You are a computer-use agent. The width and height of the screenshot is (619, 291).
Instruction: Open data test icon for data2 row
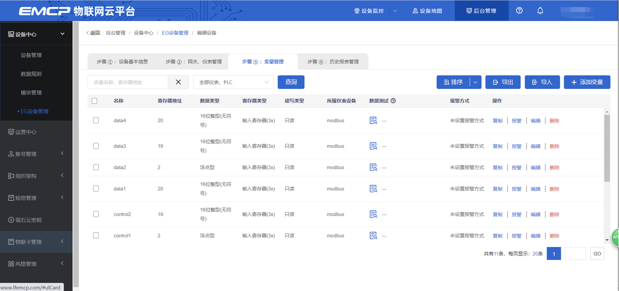(373, 168)
